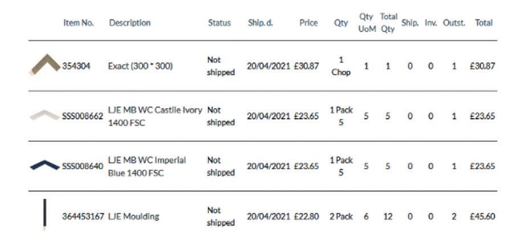Sort by the Ship. d. column header
The height and width of the screenshot is (237, 514).
click(x=260, y=23)
